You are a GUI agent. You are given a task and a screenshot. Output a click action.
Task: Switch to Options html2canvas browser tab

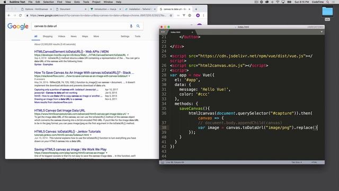[37, 10]
